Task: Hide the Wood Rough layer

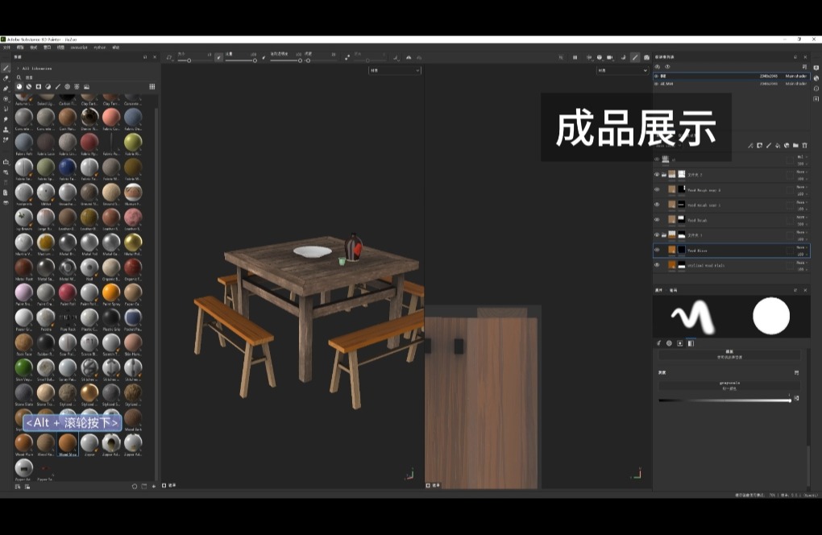Action: coord(656,219)
